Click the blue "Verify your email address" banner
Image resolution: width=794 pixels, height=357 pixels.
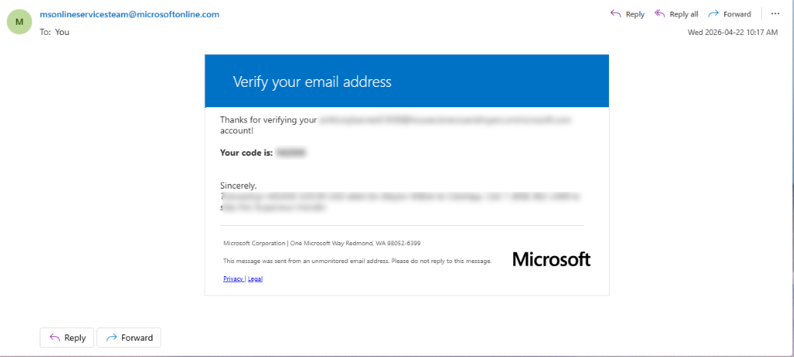(x=407, y=81)
